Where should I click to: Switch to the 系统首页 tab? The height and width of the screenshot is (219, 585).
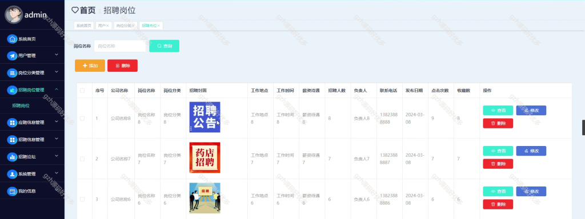click(x=84, y=26)
